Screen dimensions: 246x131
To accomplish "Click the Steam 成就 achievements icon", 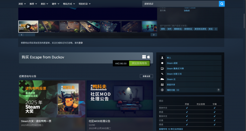I will pyautogui.click(x=162, y=63).
